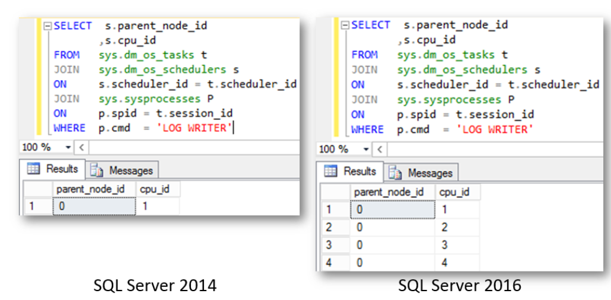611x300 pixels.
Task: Select row 2 header in 2016 results
Action: (x=335, y=226)
